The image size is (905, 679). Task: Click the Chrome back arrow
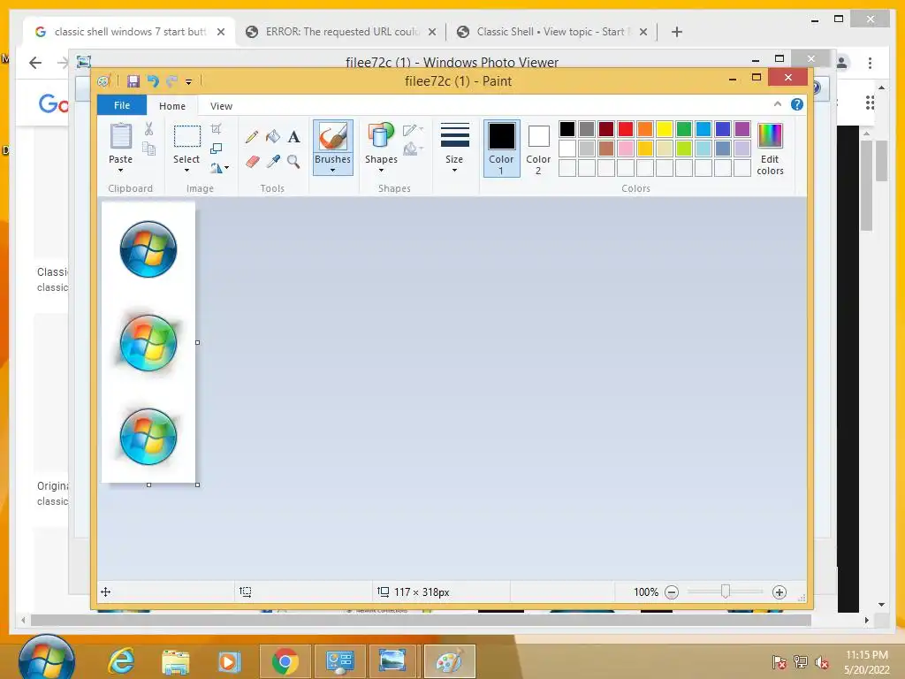coord(35,63)
